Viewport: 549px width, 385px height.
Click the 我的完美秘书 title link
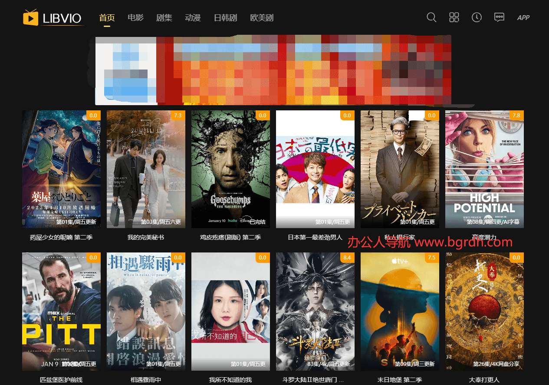click(146, 238)
